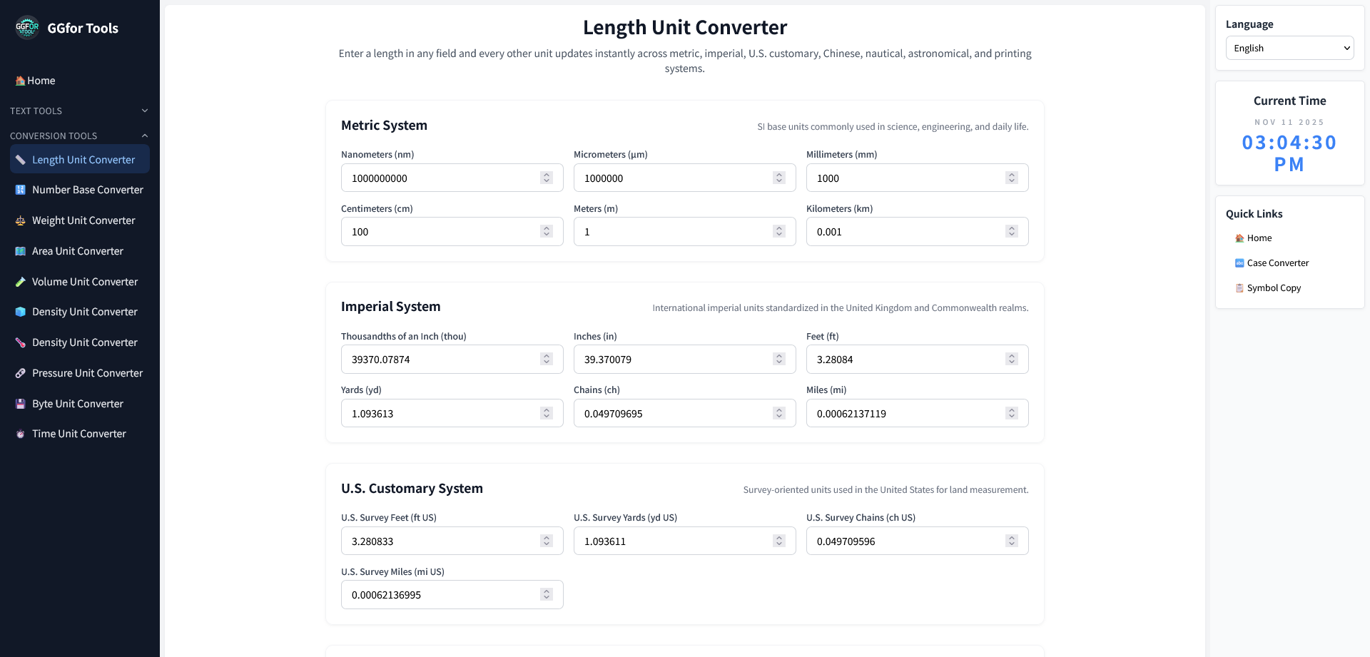Collapse the CONVERSION TOOLS section
The image size is (1370, 657).
coord(144,136)
